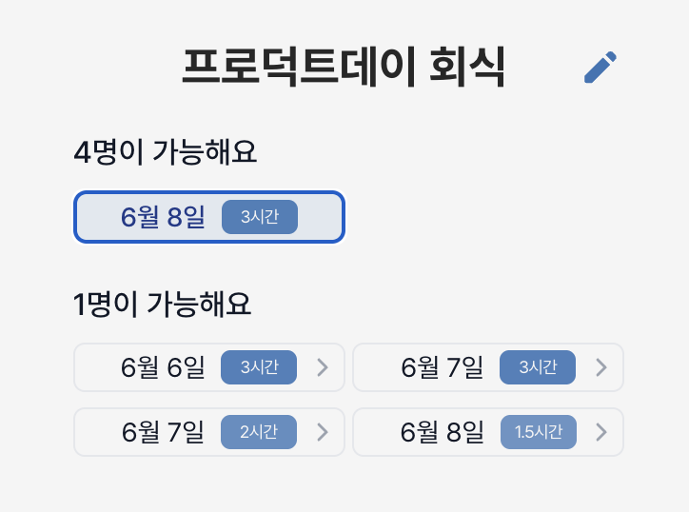Choose the 6월 7일 card with 3시간
689x512 pixels.
[x=488, y=367]
